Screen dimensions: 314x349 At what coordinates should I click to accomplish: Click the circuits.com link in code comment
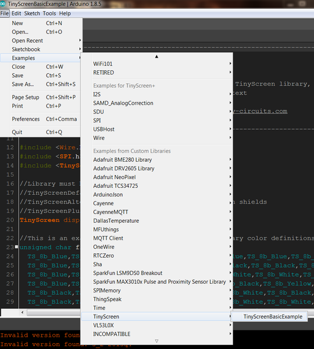tap(260, 111)
